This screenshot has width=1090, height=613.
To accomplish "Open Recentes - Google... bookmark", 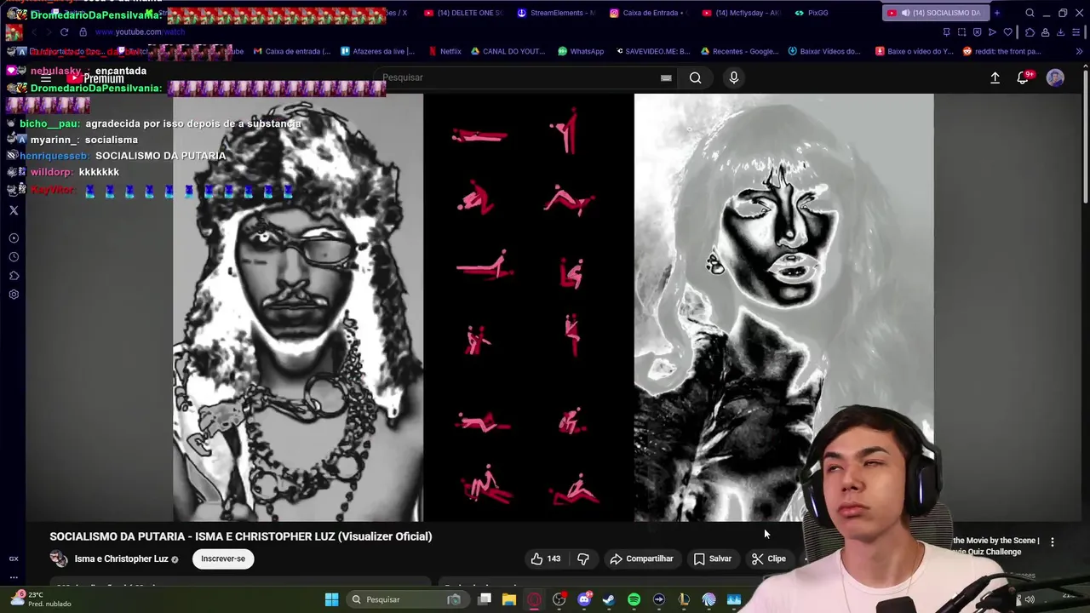I will click(739, 51).
